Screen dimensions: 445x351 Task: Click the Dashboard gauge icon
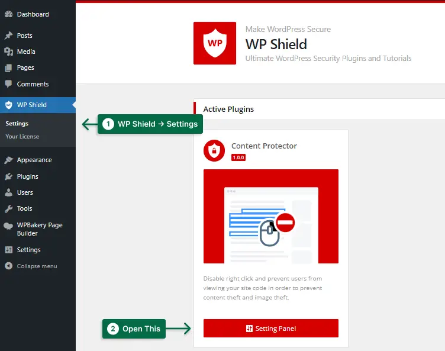tap(8, 14)
